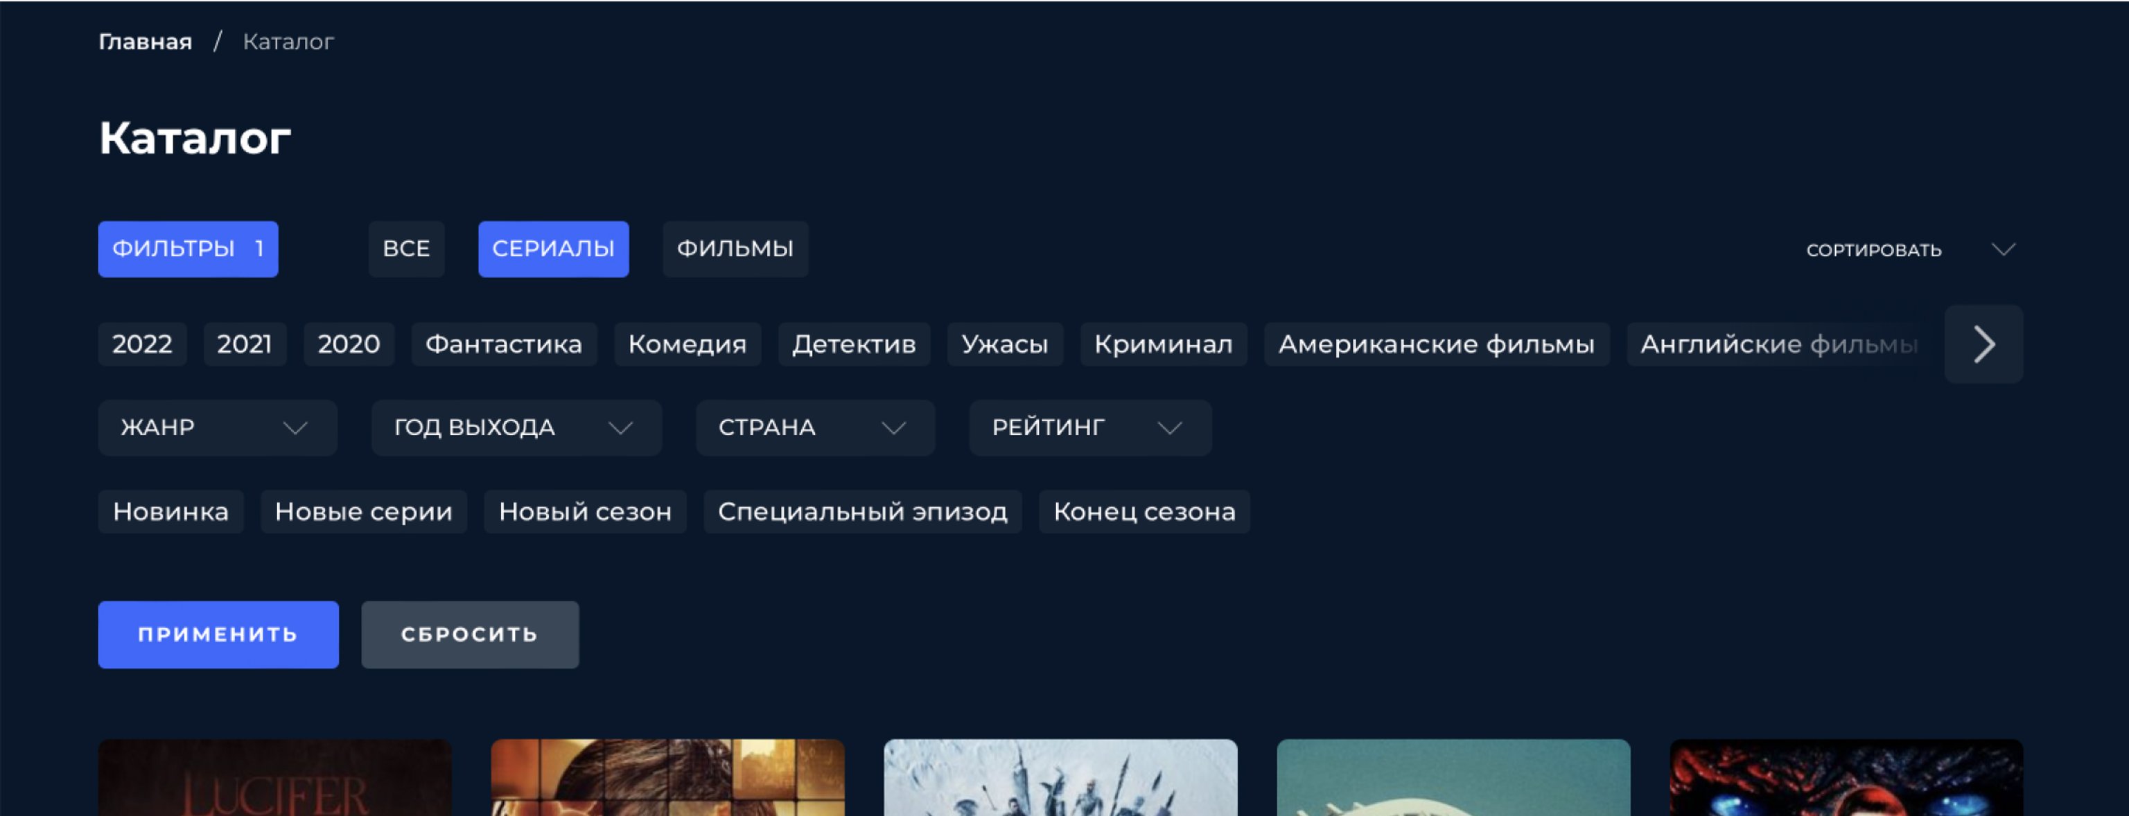2129x816 pixels.
Task: Click the Применить button
Action: pyautogui.click(x=218, y=635)
